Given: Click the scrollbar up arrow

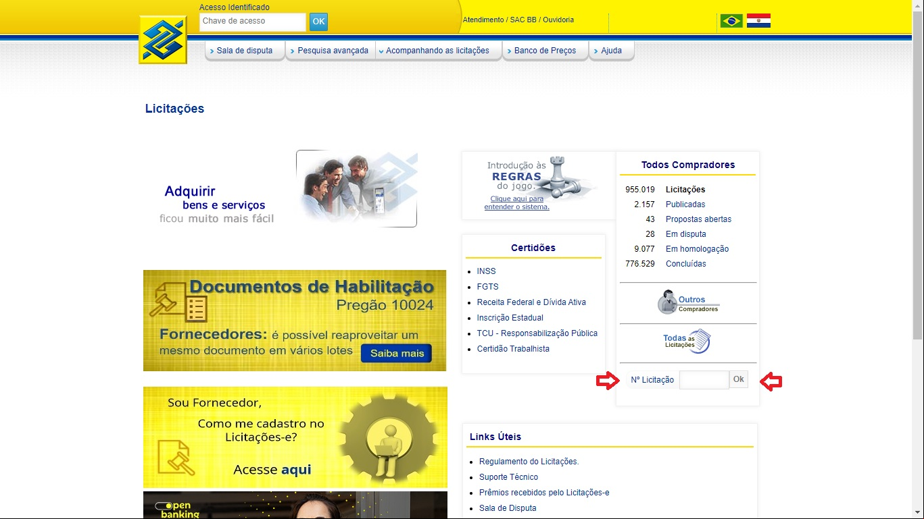Looking at the screenshot, I should pos(917,5).
